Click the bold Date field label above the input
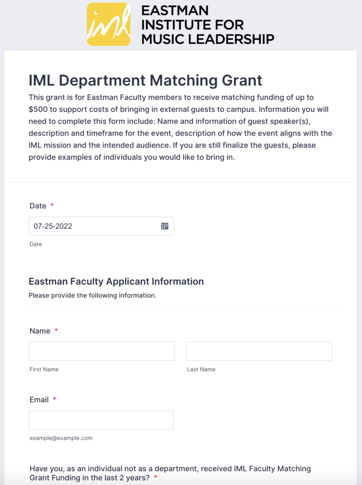The width and height of the screenshot is (362, 485). point(38,206)
